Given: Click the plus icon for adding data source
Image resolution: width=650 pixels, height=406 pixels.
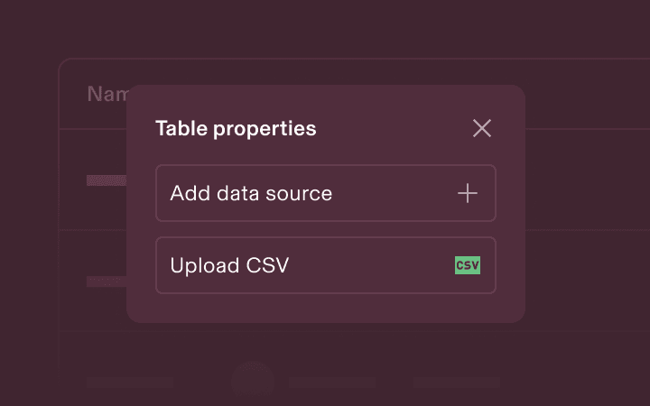Looking at the screenshot, I should [468, 193].
